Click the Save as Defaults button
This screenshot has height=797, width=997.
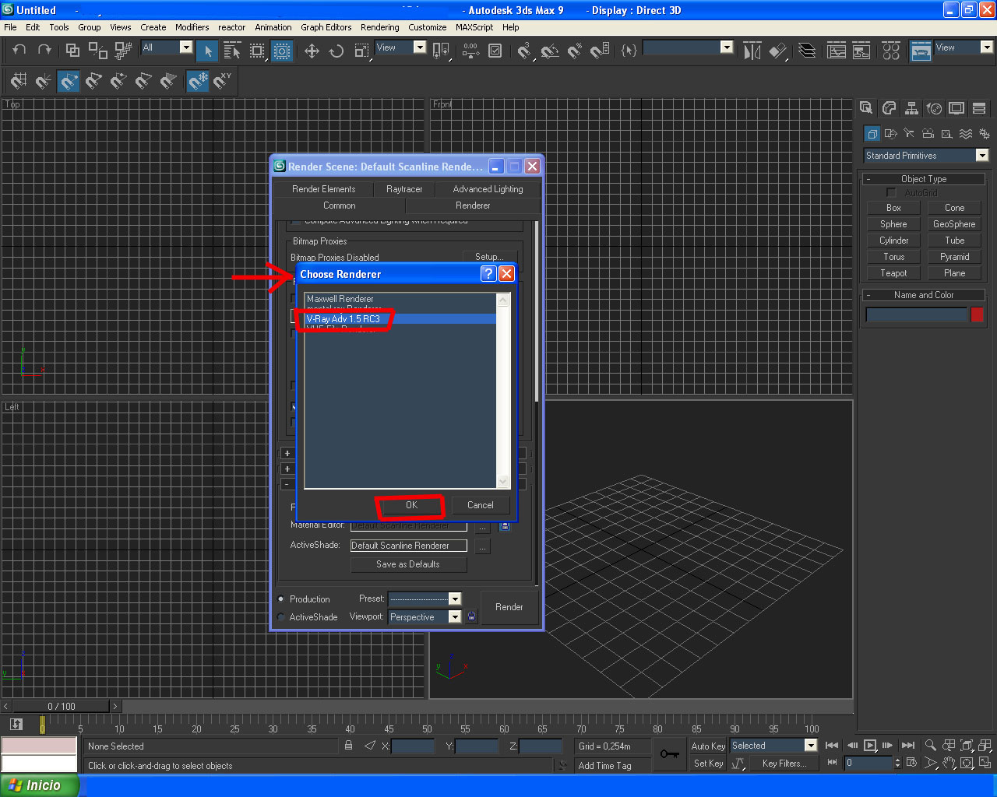[x=408, y=564]
